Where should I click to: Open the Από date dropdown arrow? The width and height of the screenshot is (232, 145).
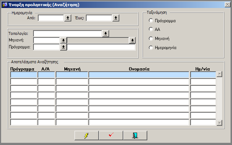pyautogui.click(x=68, y=18)
